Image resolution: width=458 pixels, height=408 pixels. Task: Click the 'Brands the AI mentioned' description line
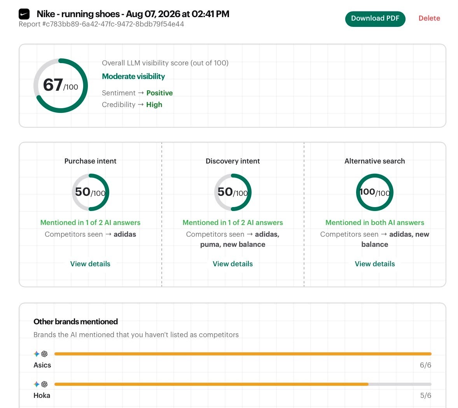point(136,335)
